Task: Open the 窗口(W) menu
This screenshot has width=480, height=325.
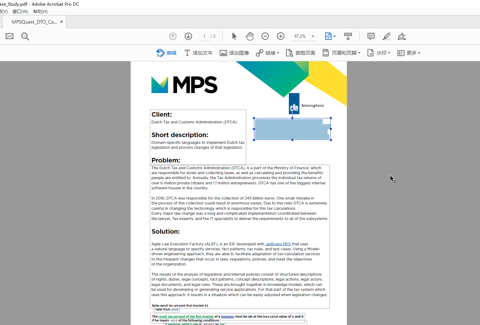Action: pos(20,12)
